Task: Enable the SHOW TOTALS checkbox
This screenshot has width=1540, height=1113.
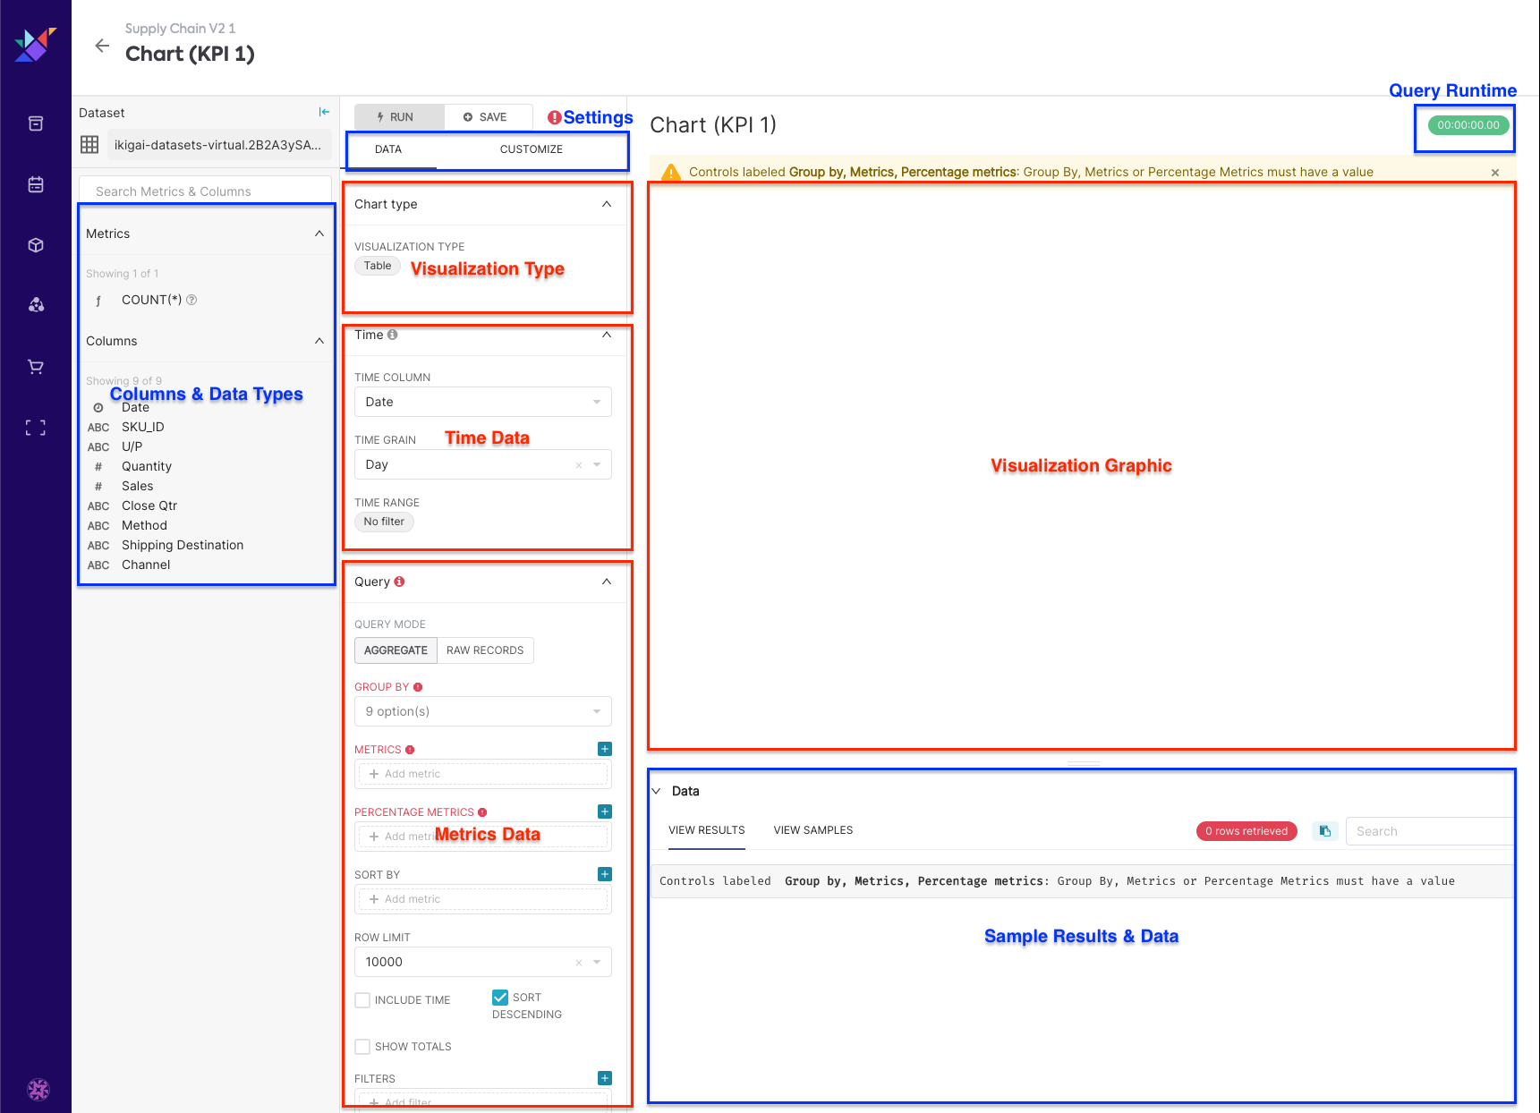Action: (362, 1047)
